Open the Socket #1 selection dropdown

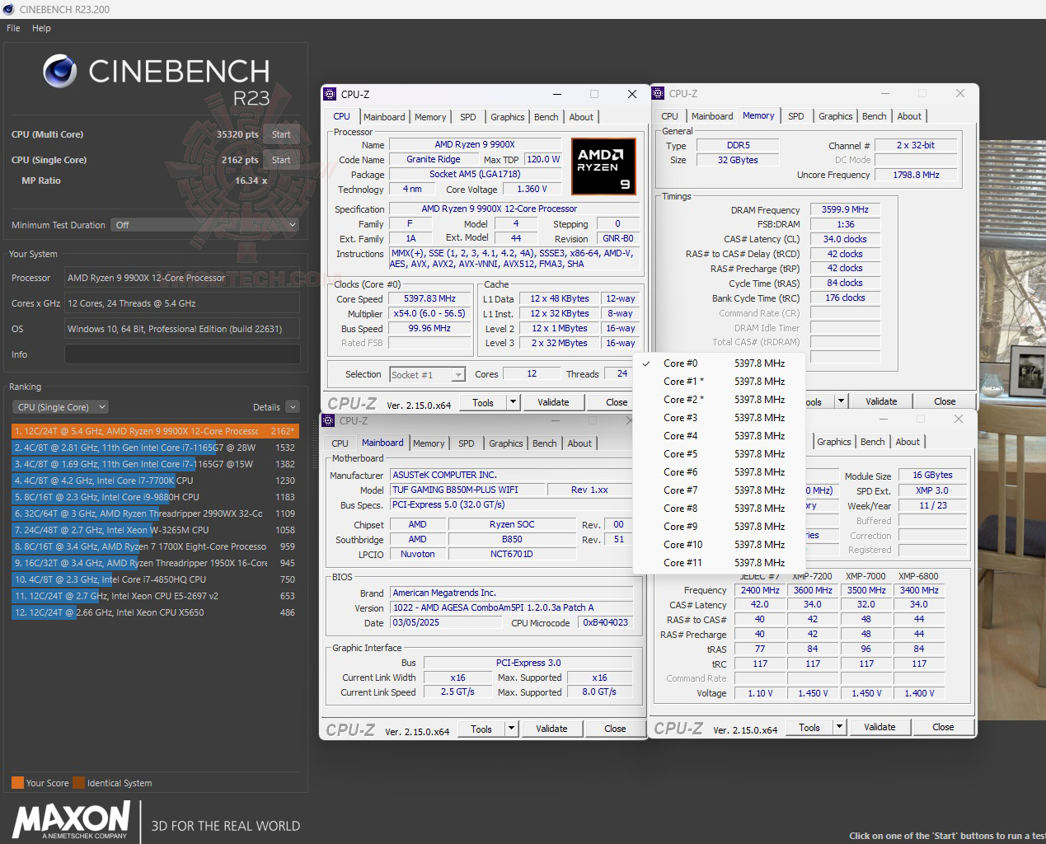(x=427, y=375)
